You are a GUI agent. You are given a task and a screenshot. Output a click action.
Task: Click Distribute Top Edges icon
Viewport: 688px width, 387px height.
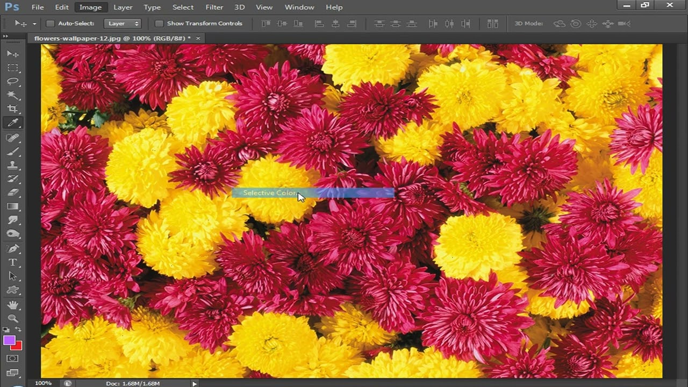pyautogui.click(x=379, y=24)
